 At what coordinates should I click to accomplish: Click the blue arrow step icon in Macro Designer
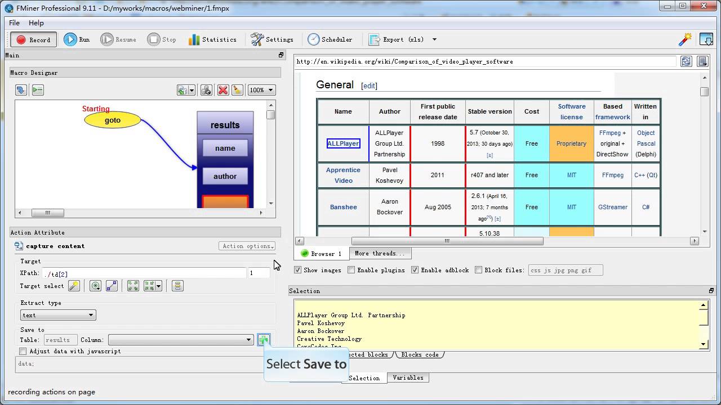pos(21,90)
